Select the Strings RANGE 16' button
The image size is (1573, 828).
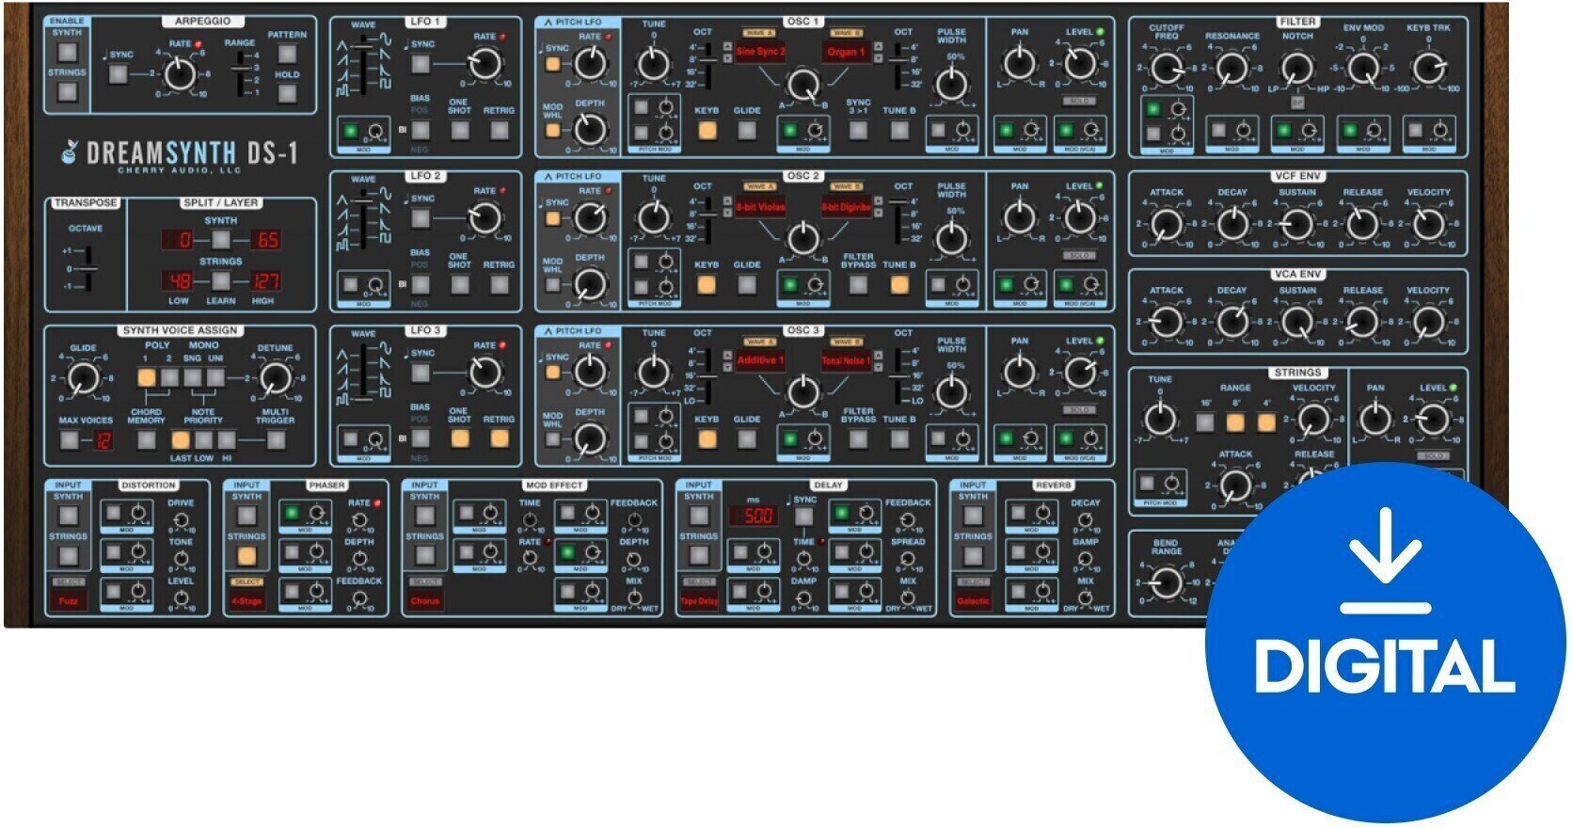1205,422
